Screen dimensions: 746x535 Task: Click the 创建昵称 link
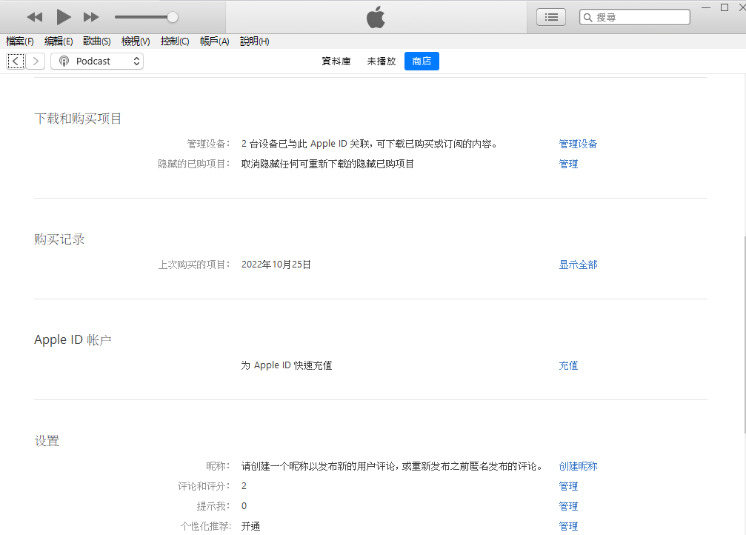(x=578, y=466)
